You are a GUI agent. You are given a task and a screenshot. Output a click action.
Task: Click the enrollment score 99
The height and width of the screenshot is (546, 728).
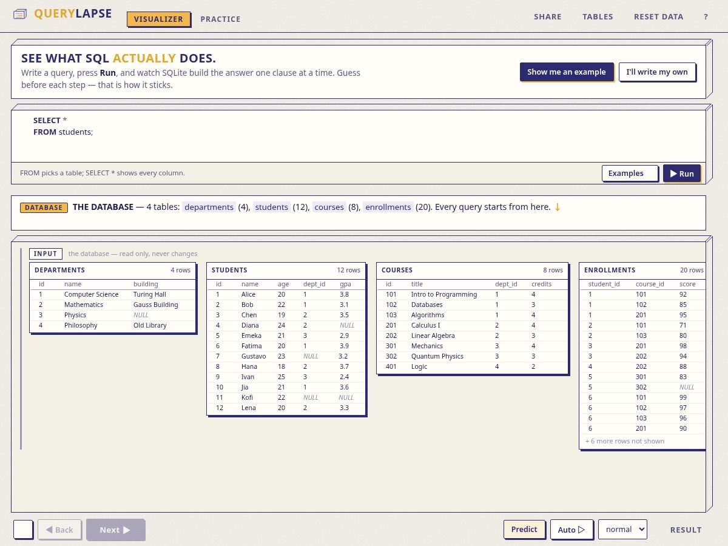click(683, 397)
